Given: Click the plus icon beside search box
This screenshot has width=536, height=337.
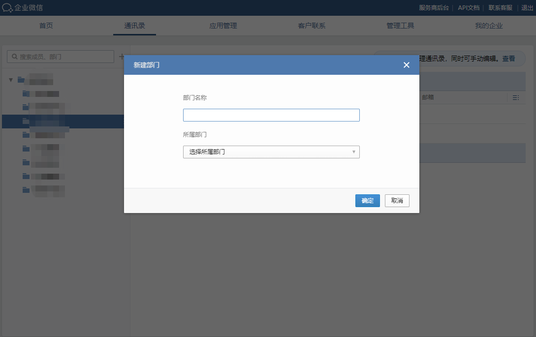Looking at the screenshot, I should [122, 57].
